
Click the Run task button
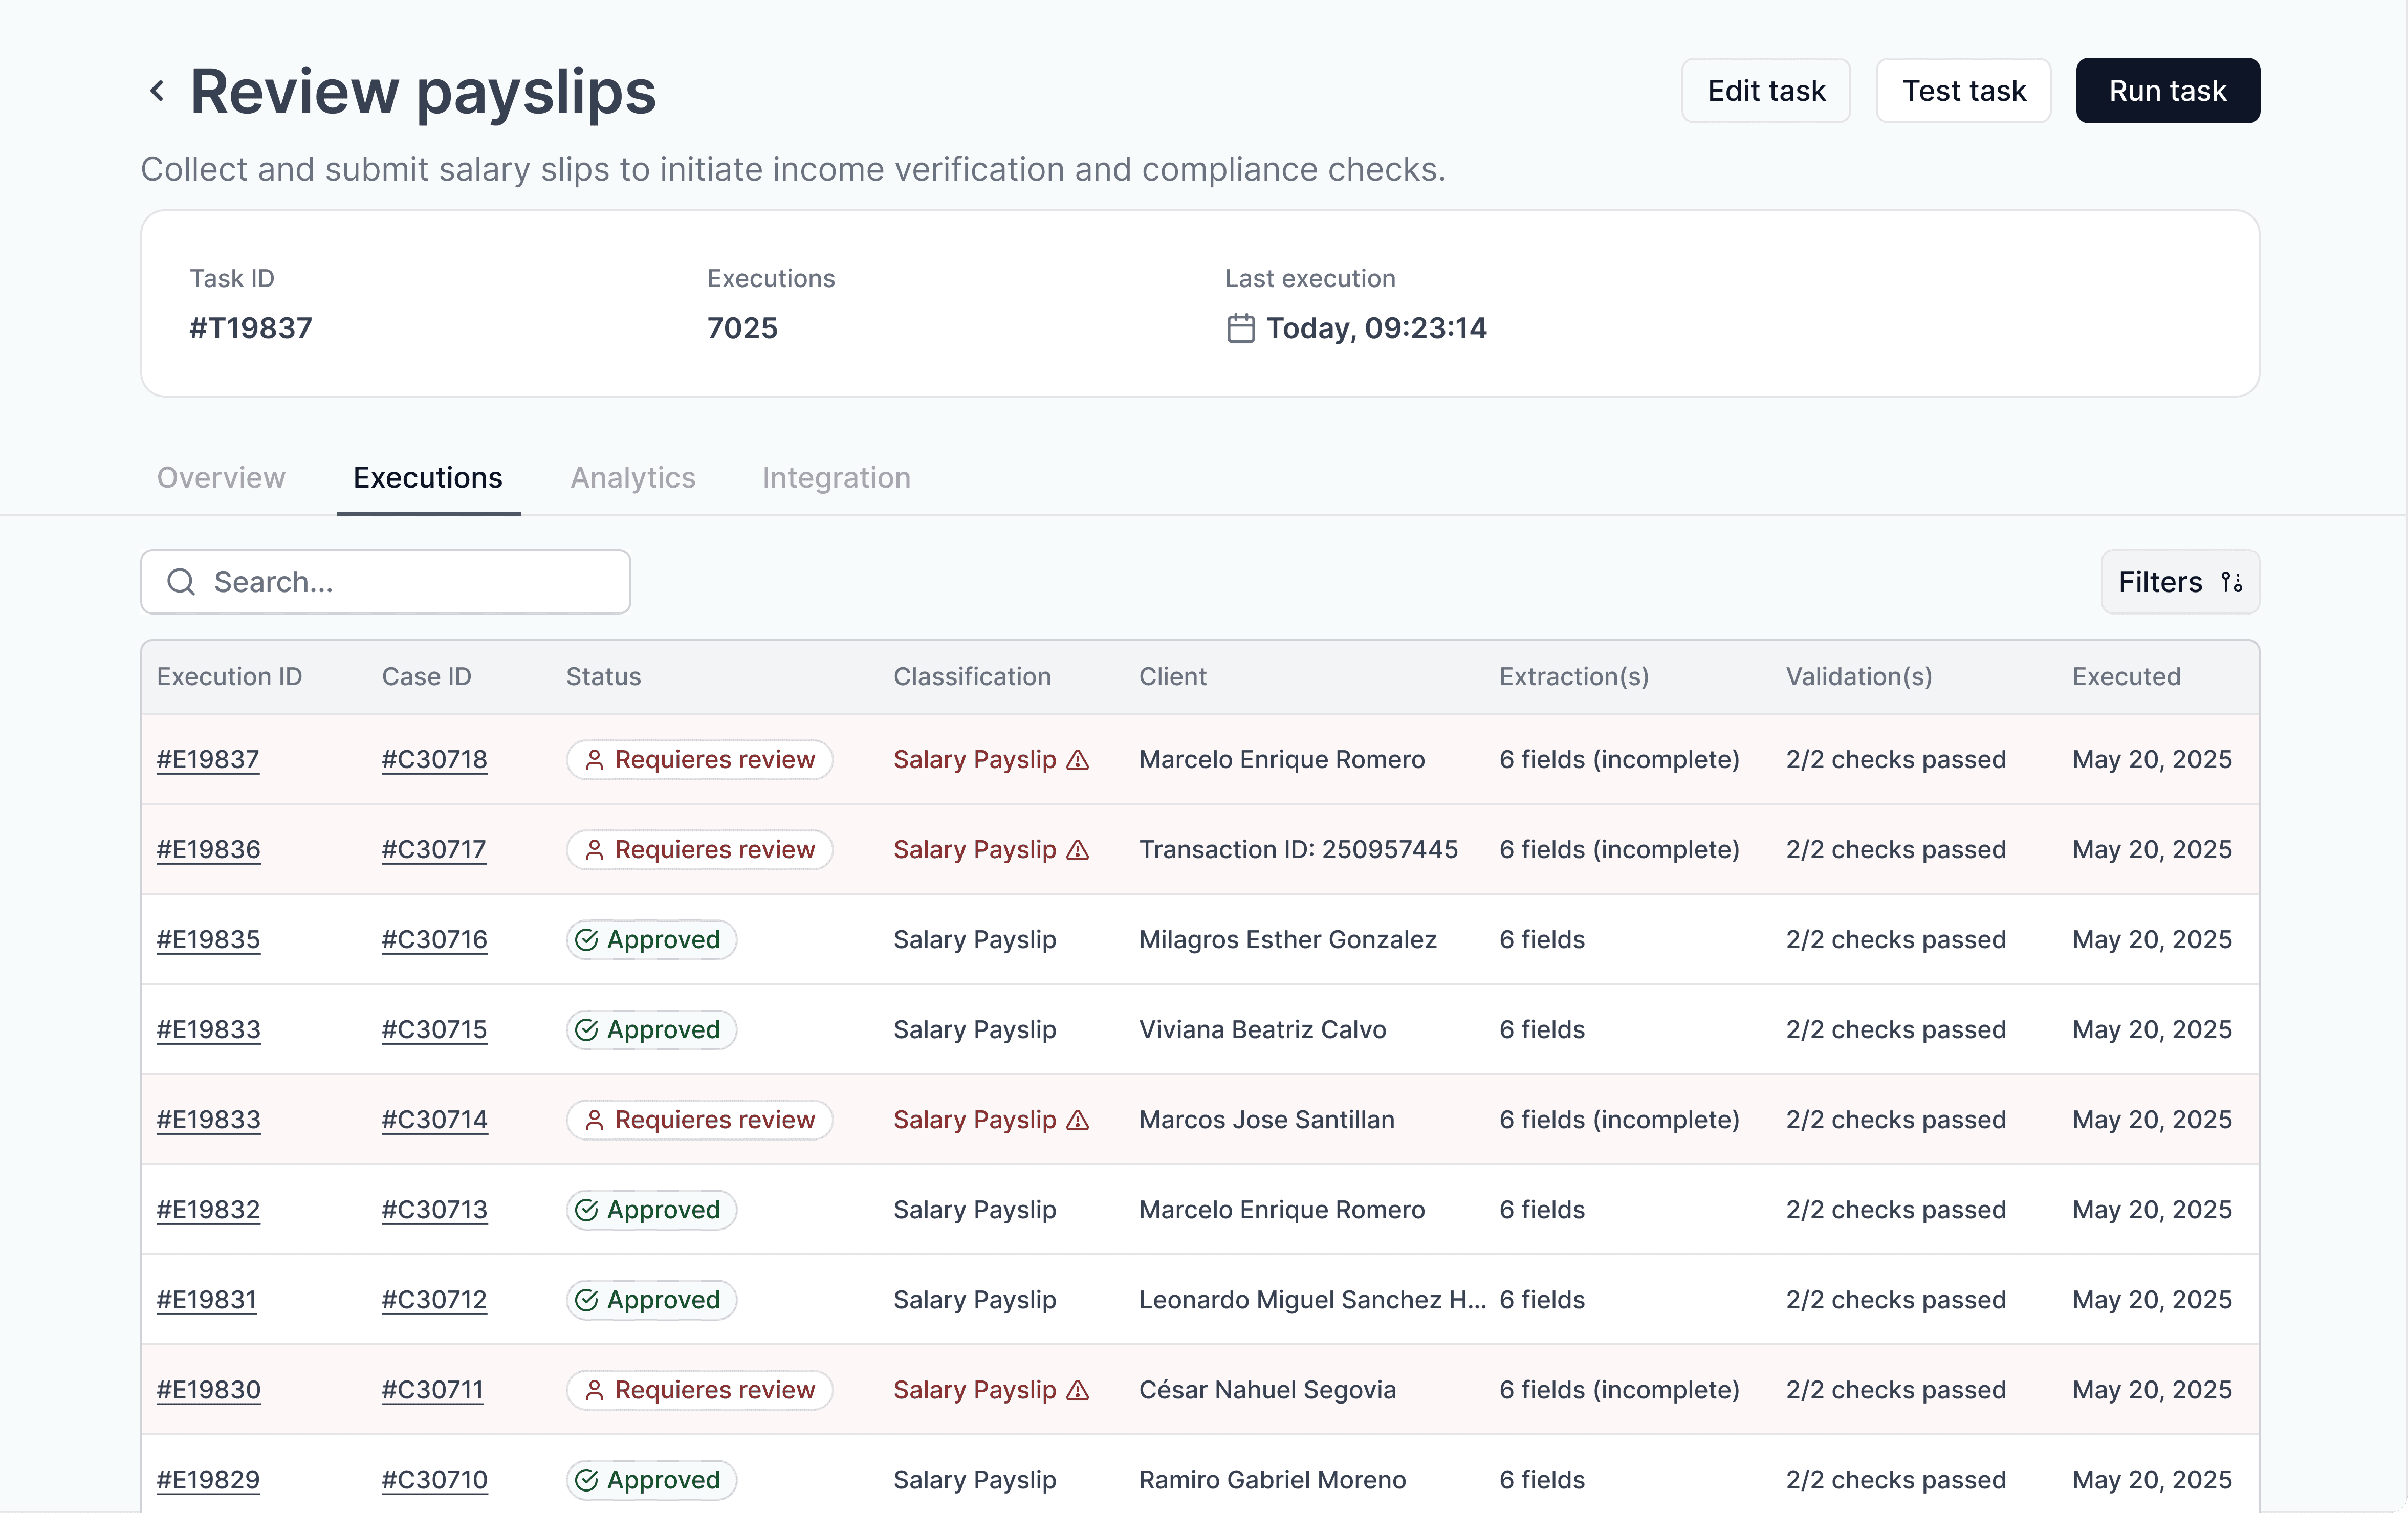(2167, 90)
